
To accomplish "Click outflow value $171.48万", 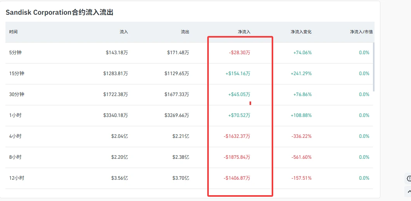I will pyautogui.click(x=178, y=53).
